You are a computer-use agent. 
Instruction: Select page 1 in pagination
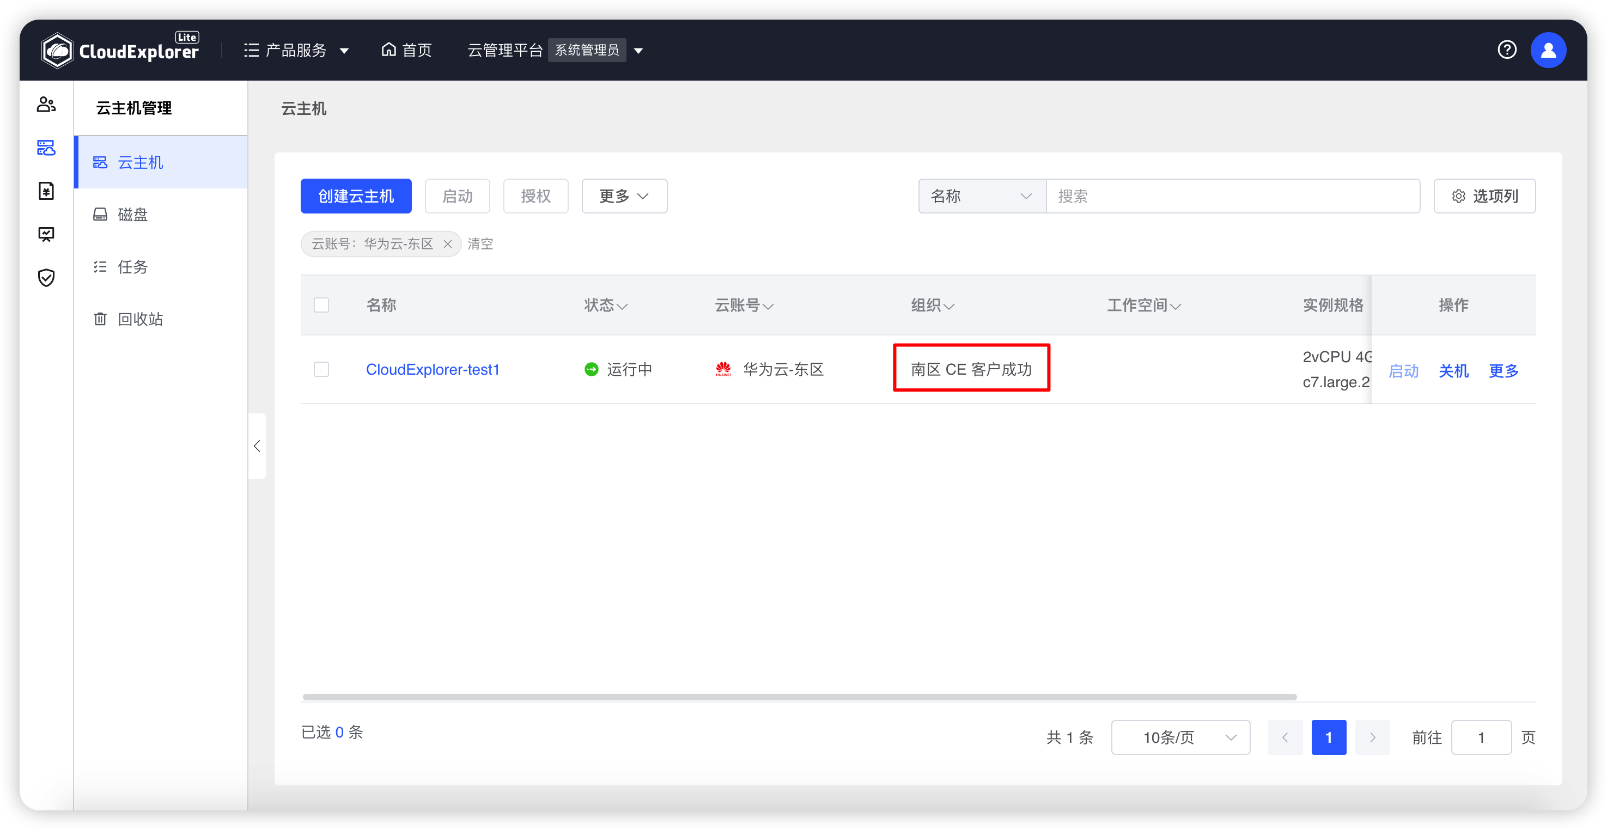(x=1329, y=737)
